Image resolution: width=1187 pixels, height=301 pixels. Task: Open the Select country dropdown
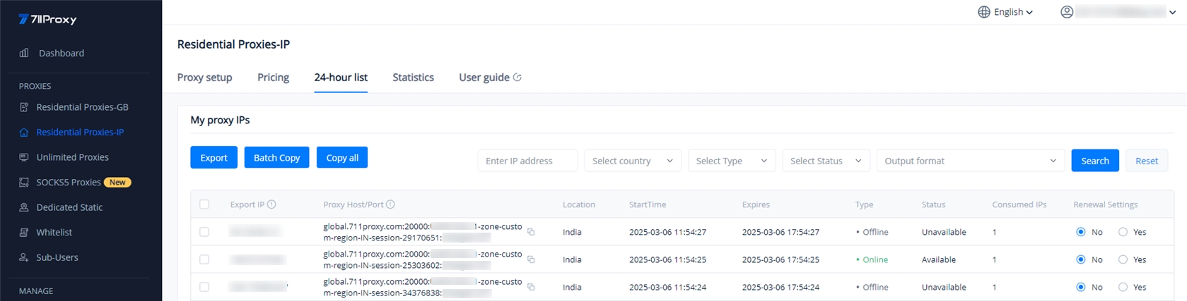632,161
